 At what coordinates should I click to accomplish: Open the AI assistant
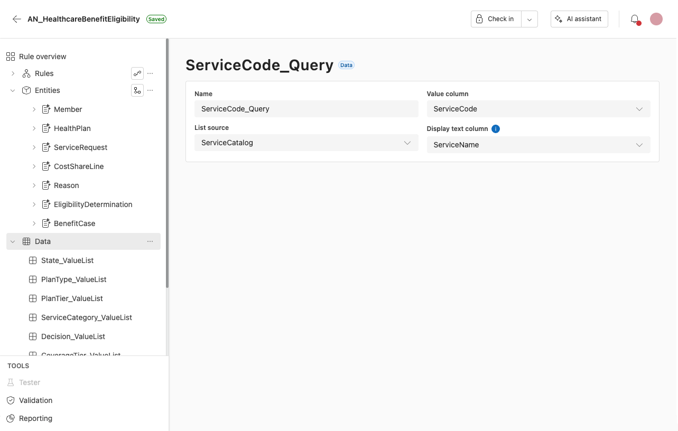[579, 19]
